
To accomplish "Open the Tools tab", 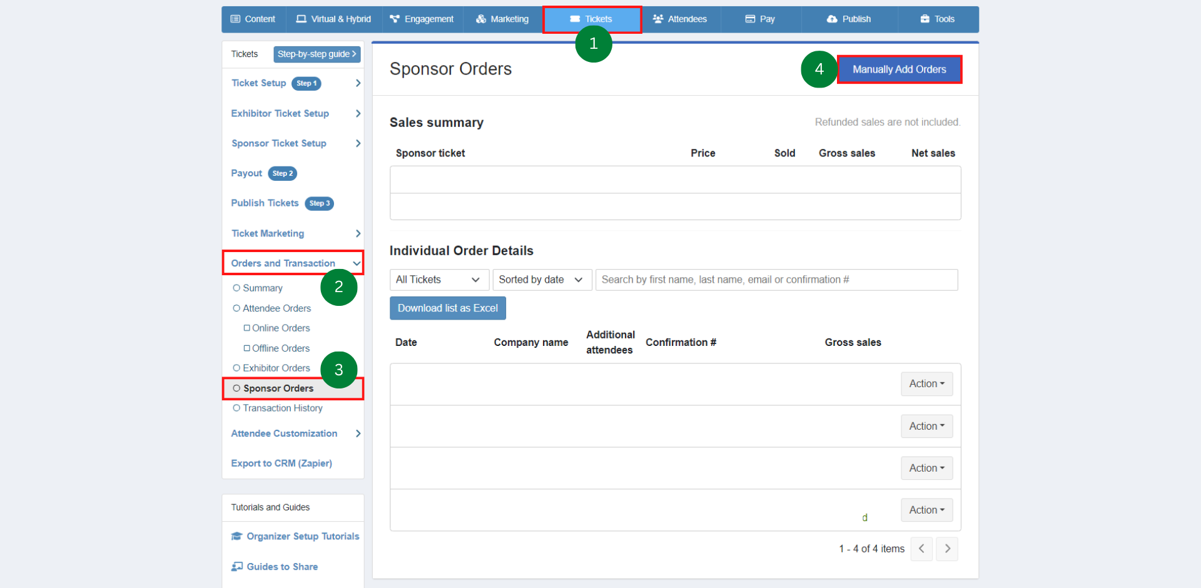I will [x=938, y=19].
